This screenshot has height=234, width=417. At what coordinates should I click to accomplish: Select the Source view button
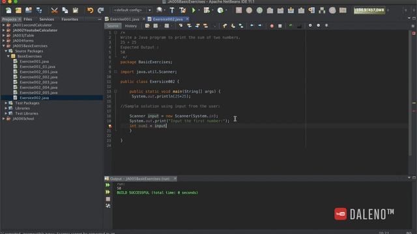[x=113, y=26]
